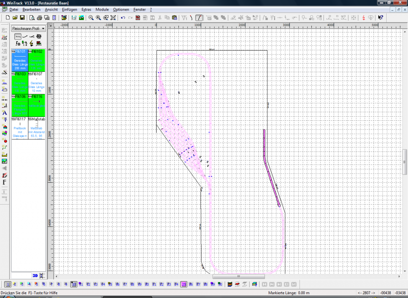Image resolution: width=408 pixels, height=298 pixels.
Task: Open the stacked layers settings icon
Action: click(230, 284)
